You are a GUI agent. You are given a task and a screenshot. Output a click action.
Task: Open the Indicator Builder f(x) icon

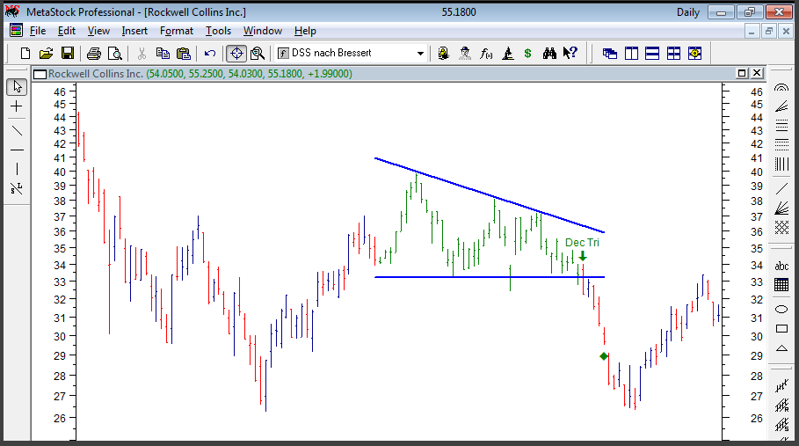(x=486, y=53)
